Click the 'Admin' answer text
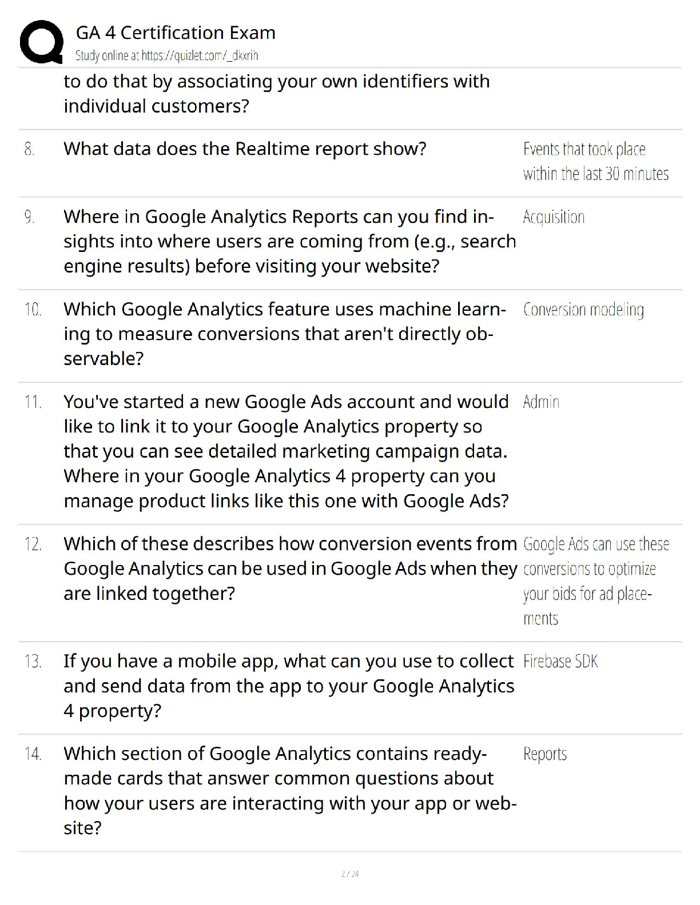Viewport: 700px width, 905px height. point(541,402)
